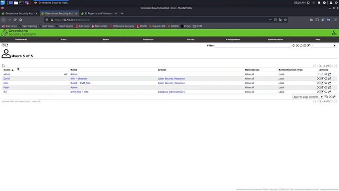This screenshot has height=191, width=339.
Task: Delete page contents via bulk X icon
Action: (331, 97)
